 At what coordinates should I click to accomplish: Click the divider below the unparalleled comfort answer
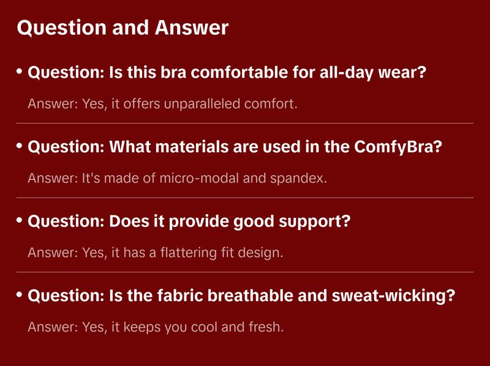click(245, 123)
